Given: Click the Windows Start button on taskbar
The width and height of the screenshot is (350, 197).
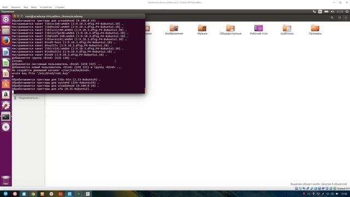Looking at the screenshot, I should tap(5, 194).
